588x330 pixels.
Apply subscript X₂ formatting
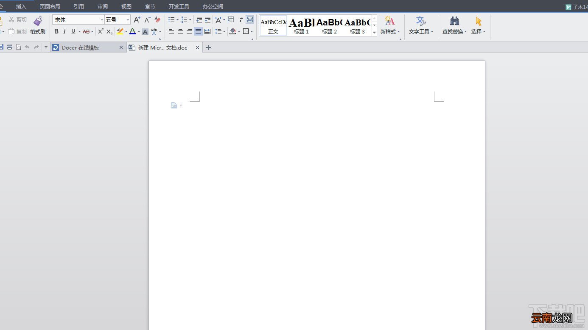tap(109, 31)
